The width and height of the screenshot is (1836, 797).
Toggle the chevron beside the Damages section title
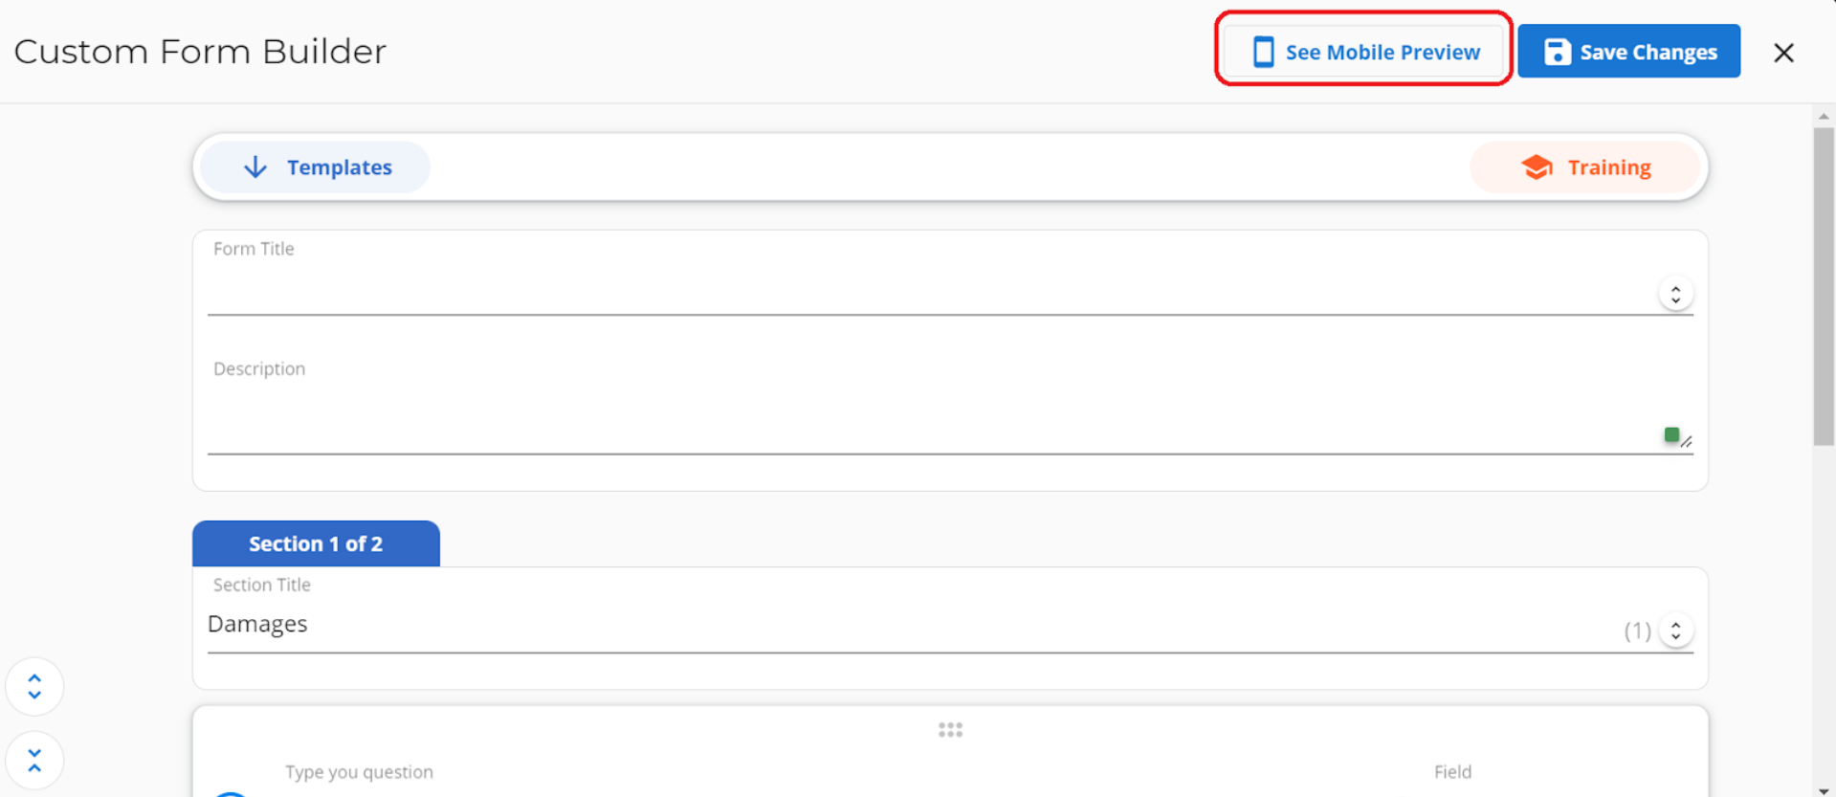1675,631
